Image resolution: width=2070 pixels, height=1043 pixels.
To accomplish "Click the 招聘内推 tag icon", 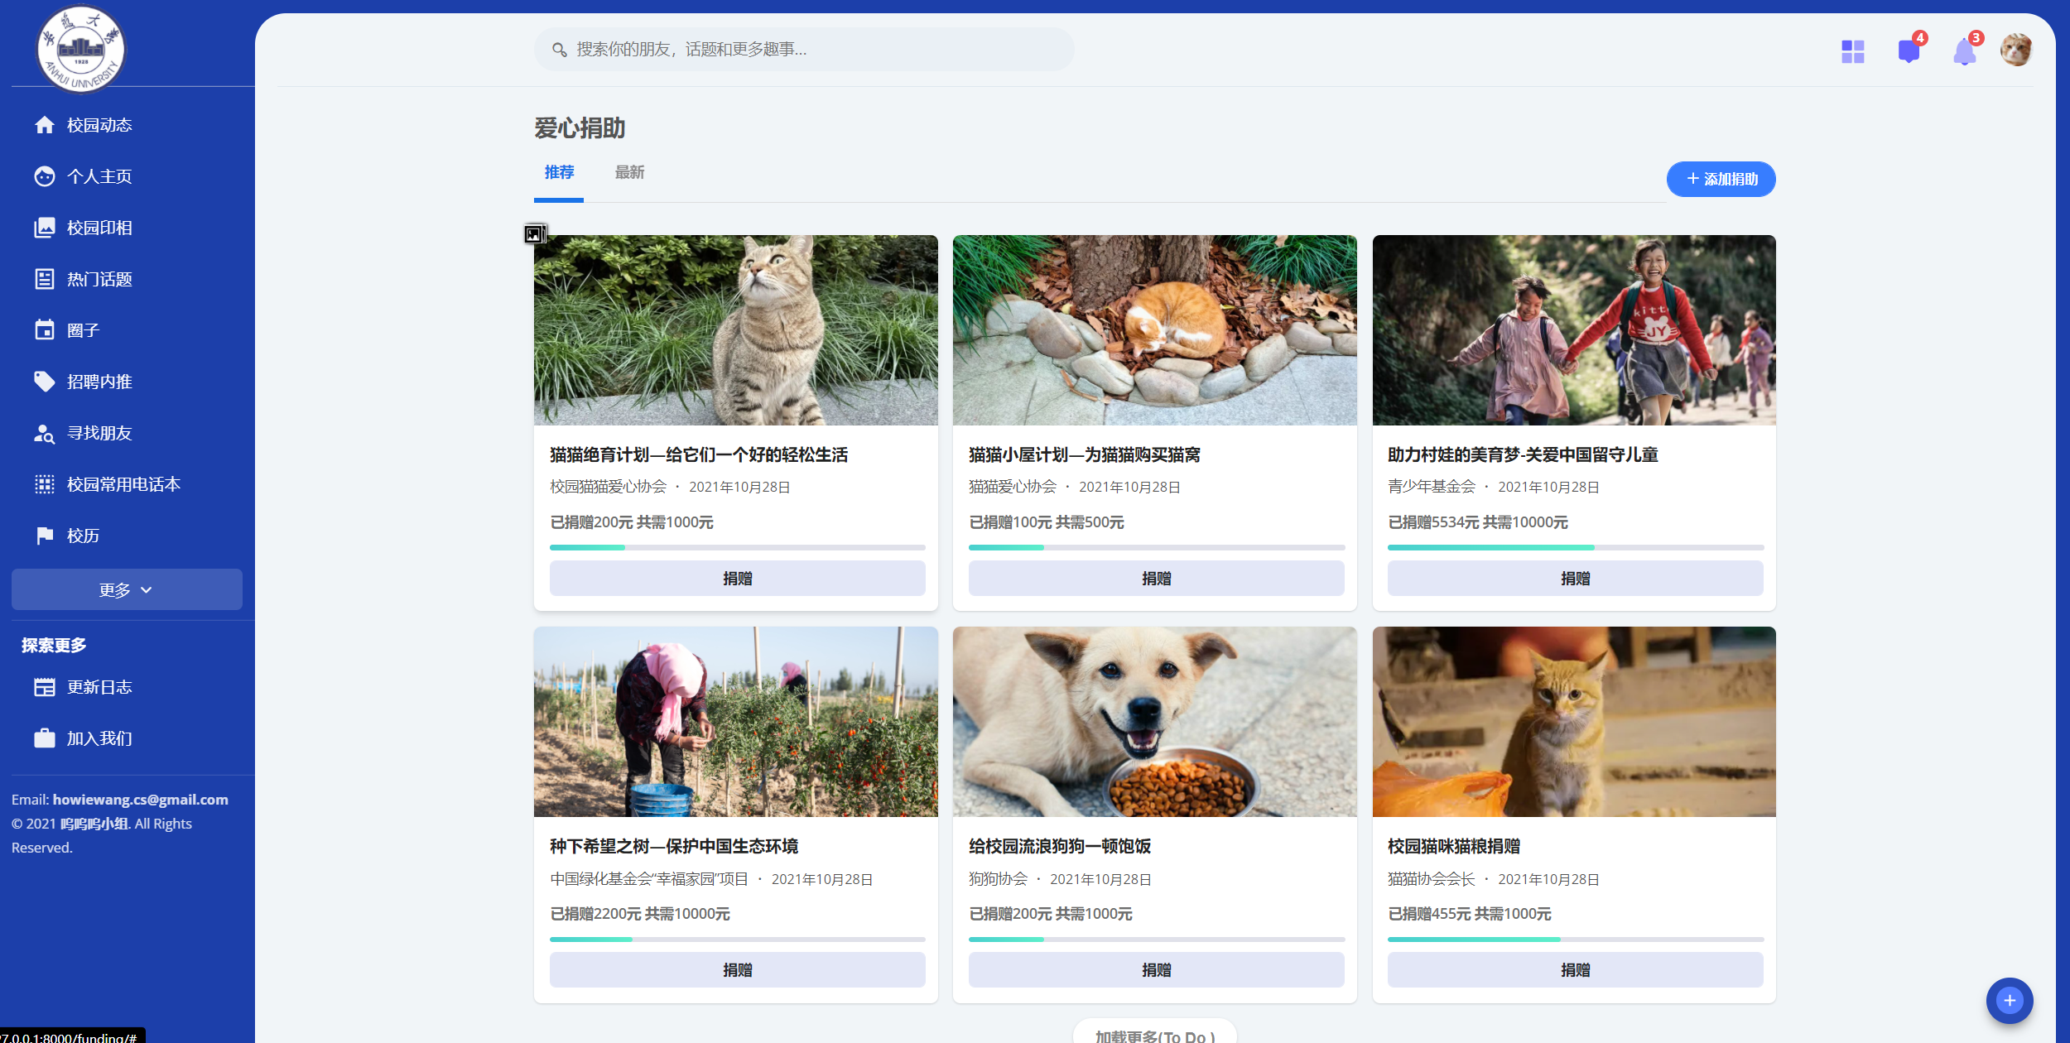I will click(x=45, y=382).
